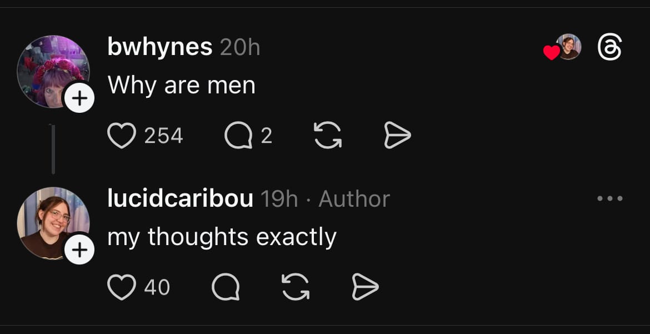650x334 pixels.
Task: Share bwhynes post via paper plane icon
Action: (397, 135)
